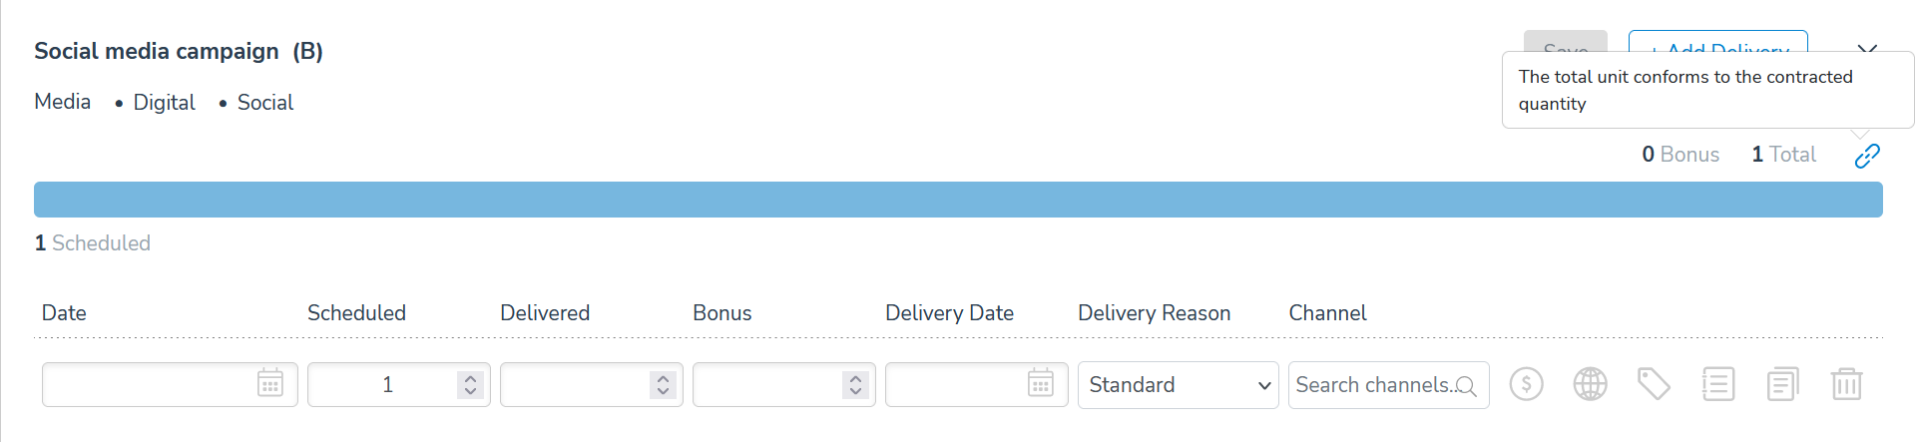Click the blue scheduled progress bar
This screenshot has height=442, width=1916.
click(958, 200)
